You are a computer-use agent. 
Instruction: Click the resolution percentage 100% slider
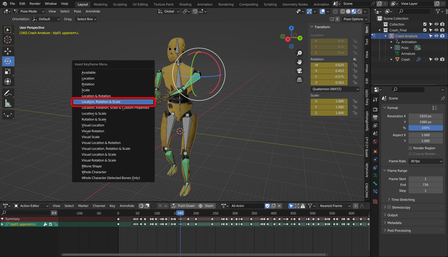(426, 128)
